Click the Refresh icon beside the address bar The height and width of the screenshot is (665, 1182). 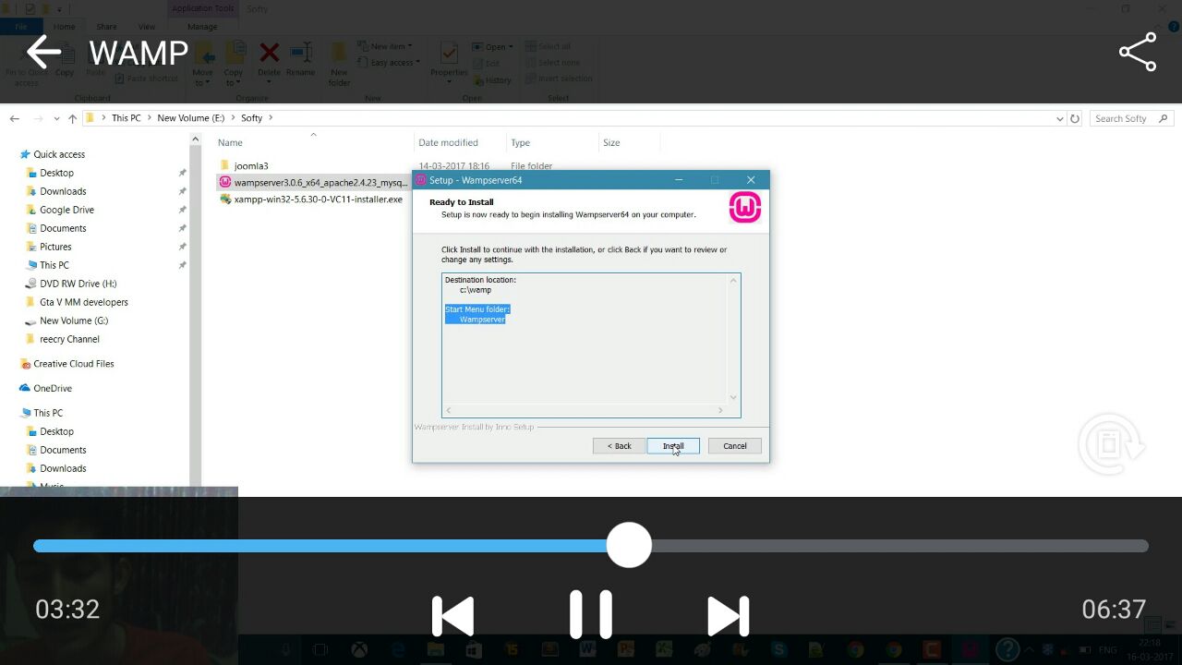[x=1075, y=118]
